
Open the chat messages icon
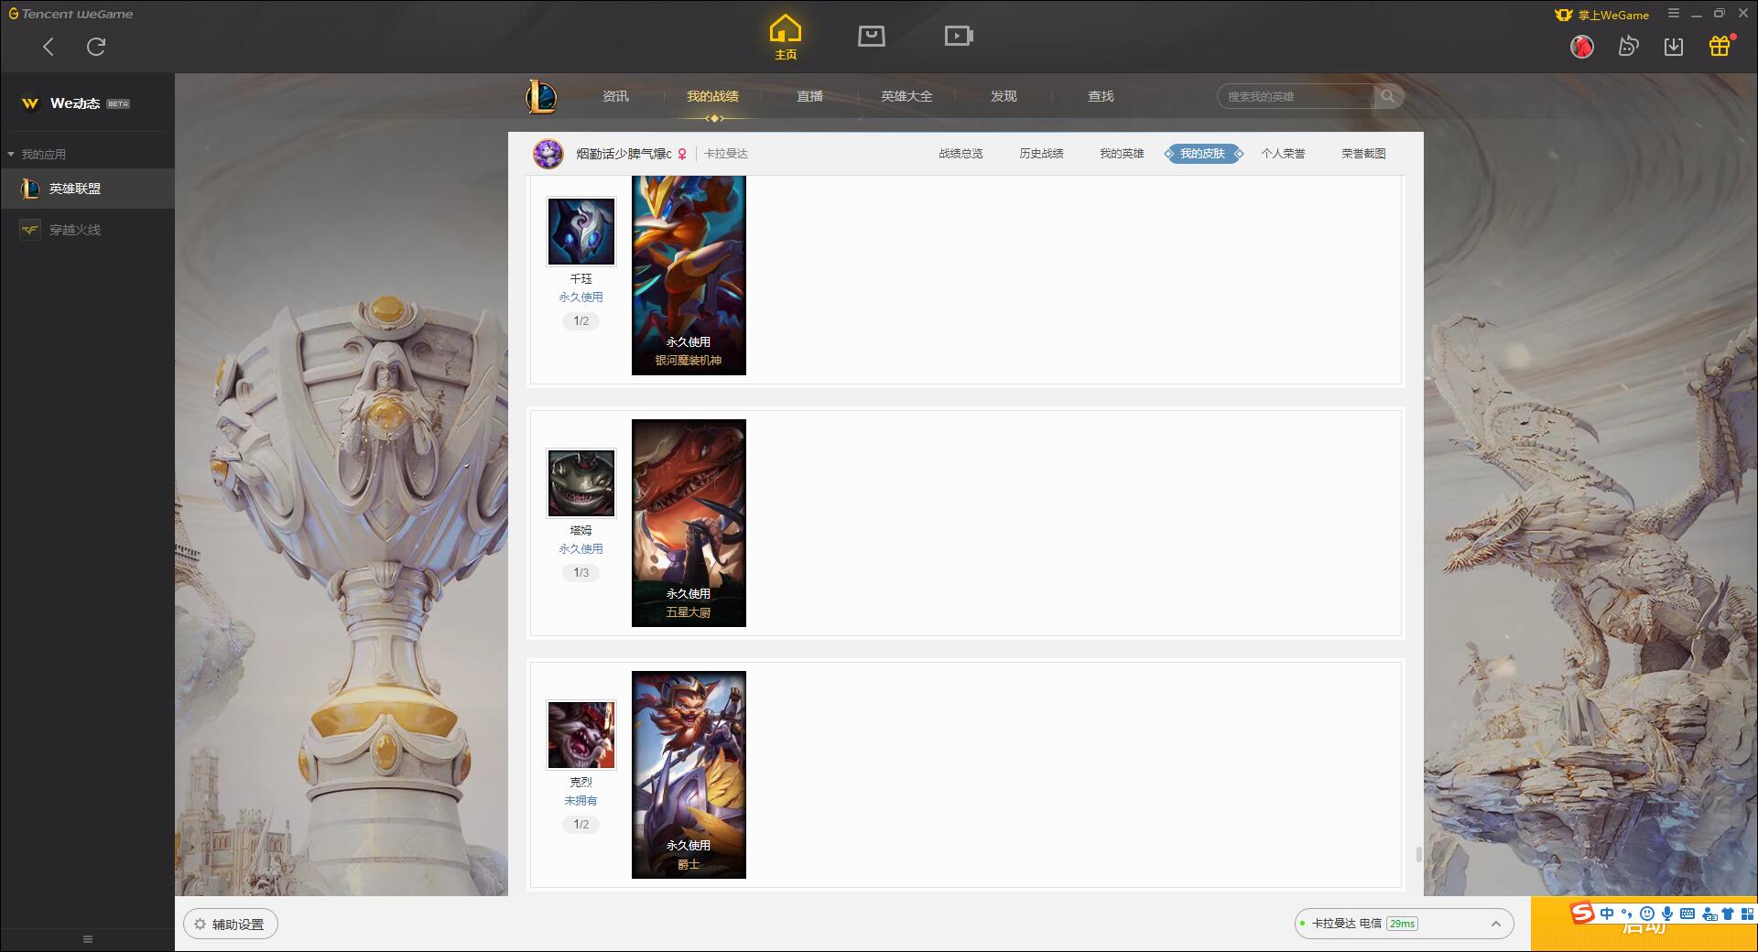(x=1628, y=46)
